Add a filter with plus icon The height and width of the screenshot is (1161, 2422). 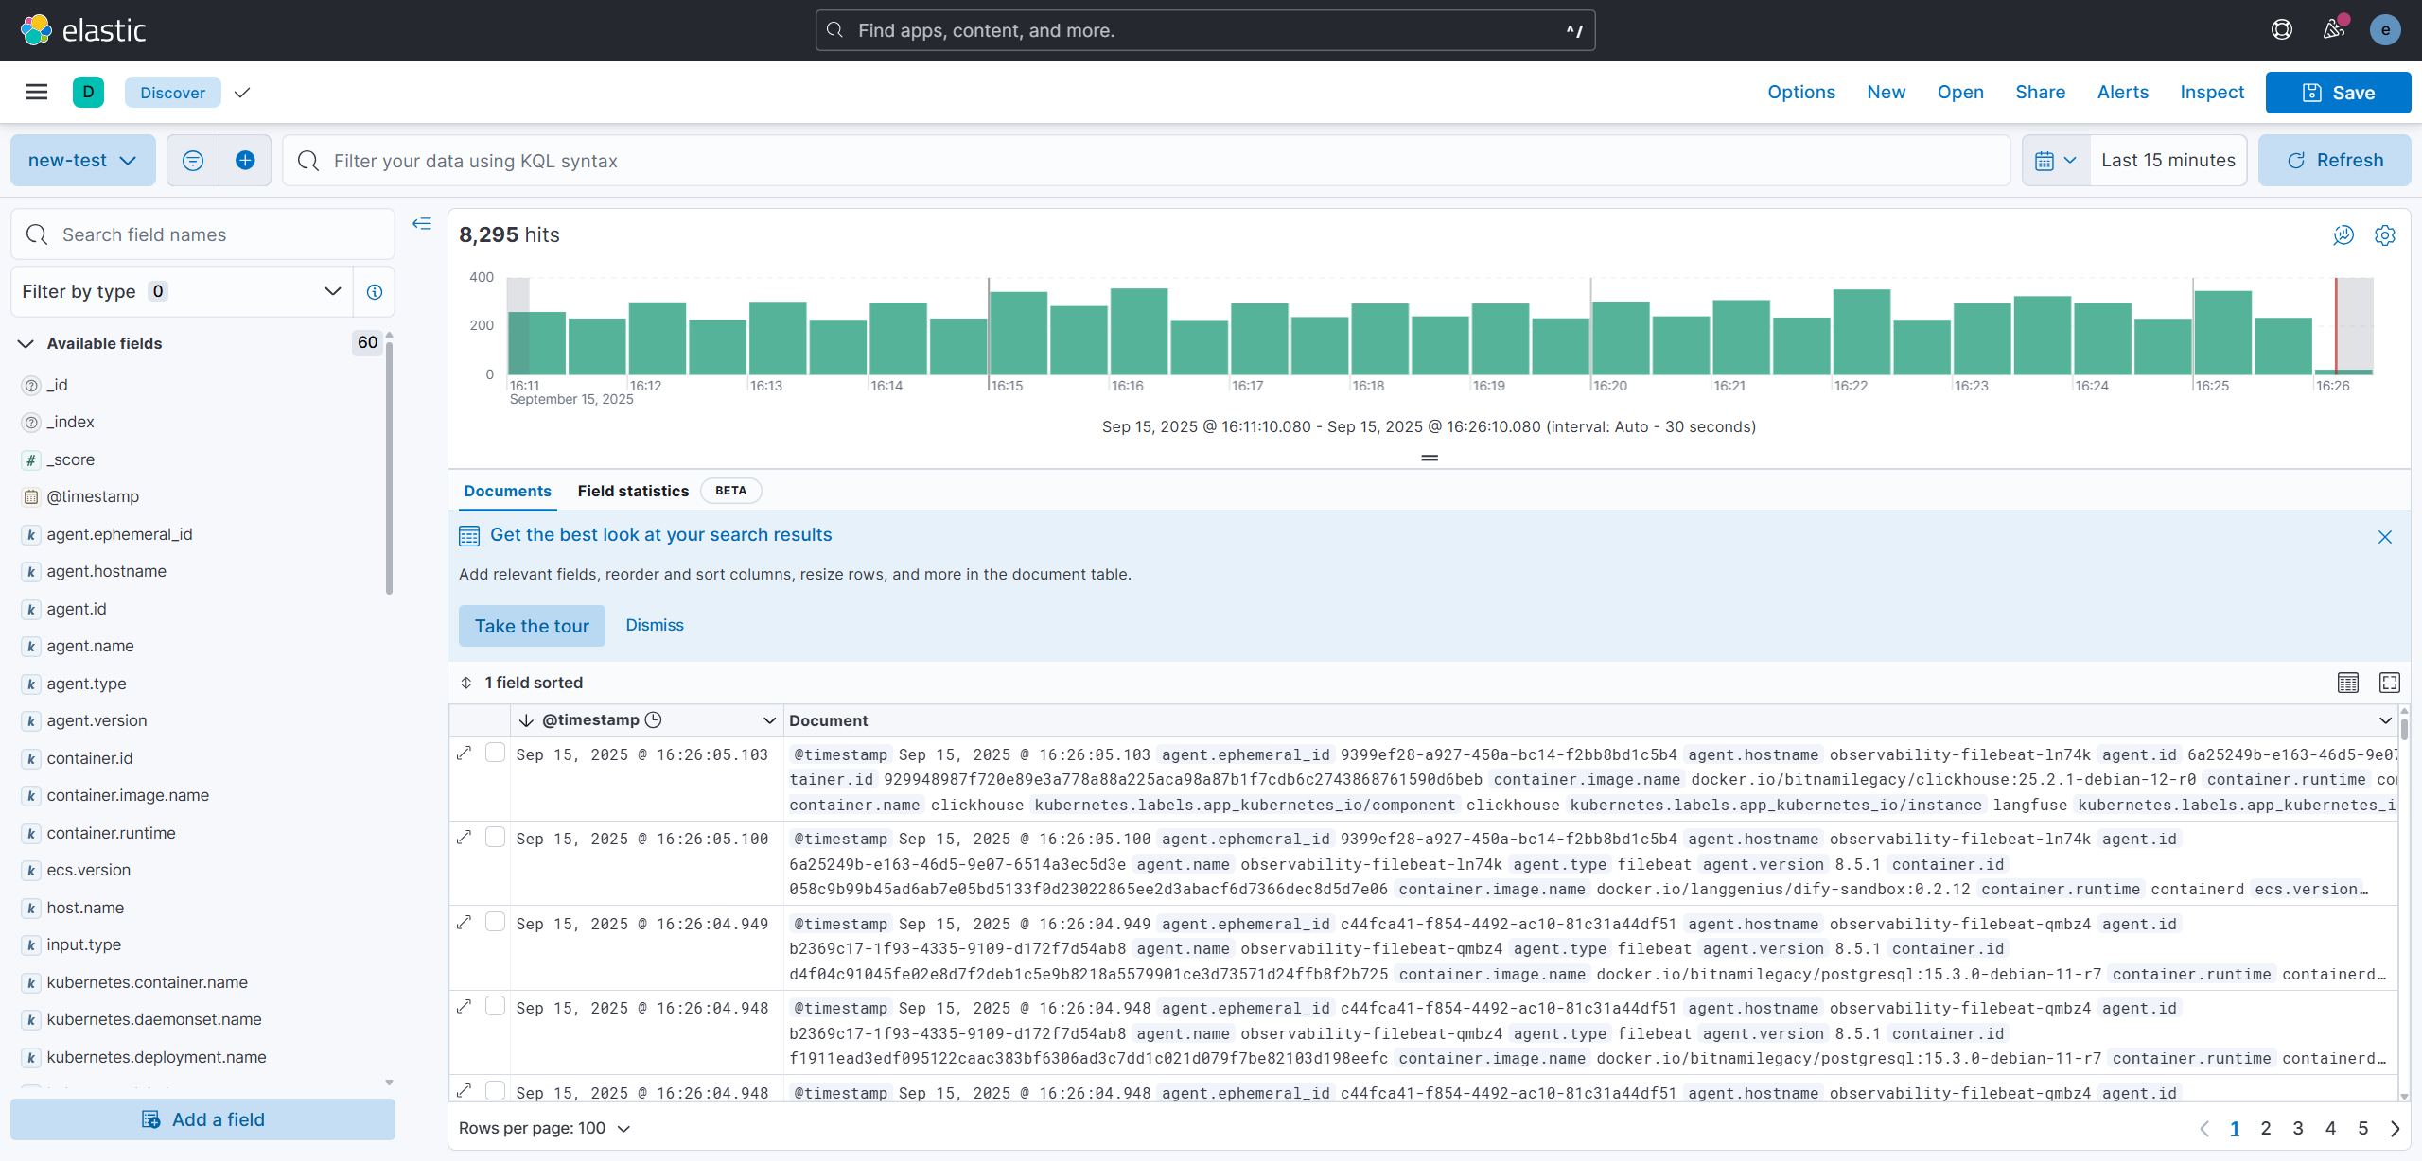[245, 161]
